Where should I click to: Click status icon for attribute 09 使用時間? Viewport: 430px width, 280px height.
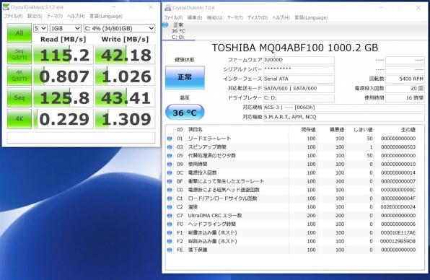170,165
